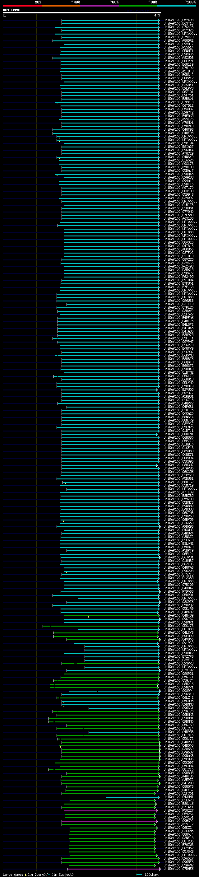Click the green ~80% identity legend segment
Viewport: 199px width, 877px height.
click(x=138, y=6)
